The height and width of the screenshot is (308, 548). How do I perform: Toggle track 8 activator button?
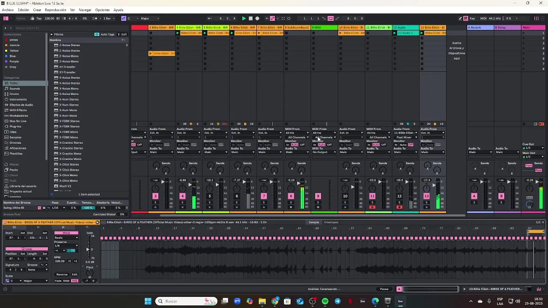[x=291, y=196]
